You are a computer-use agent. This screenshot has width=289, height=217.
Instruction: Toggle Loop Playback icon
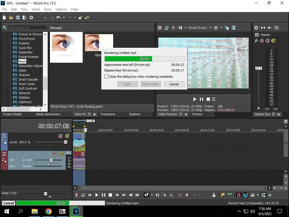[83, 195]
